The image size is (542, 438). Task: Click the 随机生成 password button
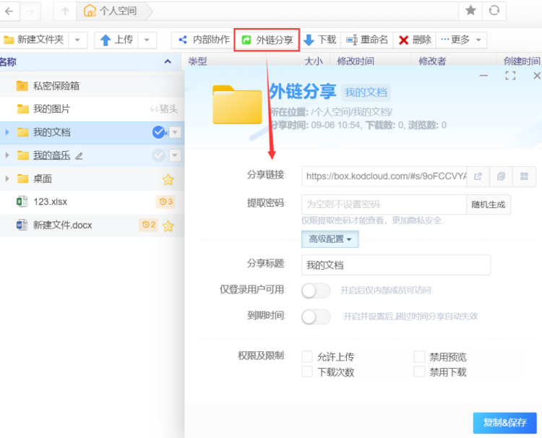pyautogui.click(x=489, y=205)
